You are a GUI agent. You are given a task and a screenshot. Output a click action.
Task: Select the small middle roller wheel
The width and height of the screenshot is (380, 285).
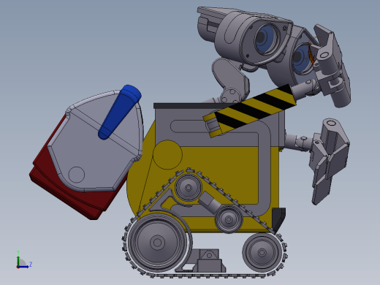(x=229, y=219)
